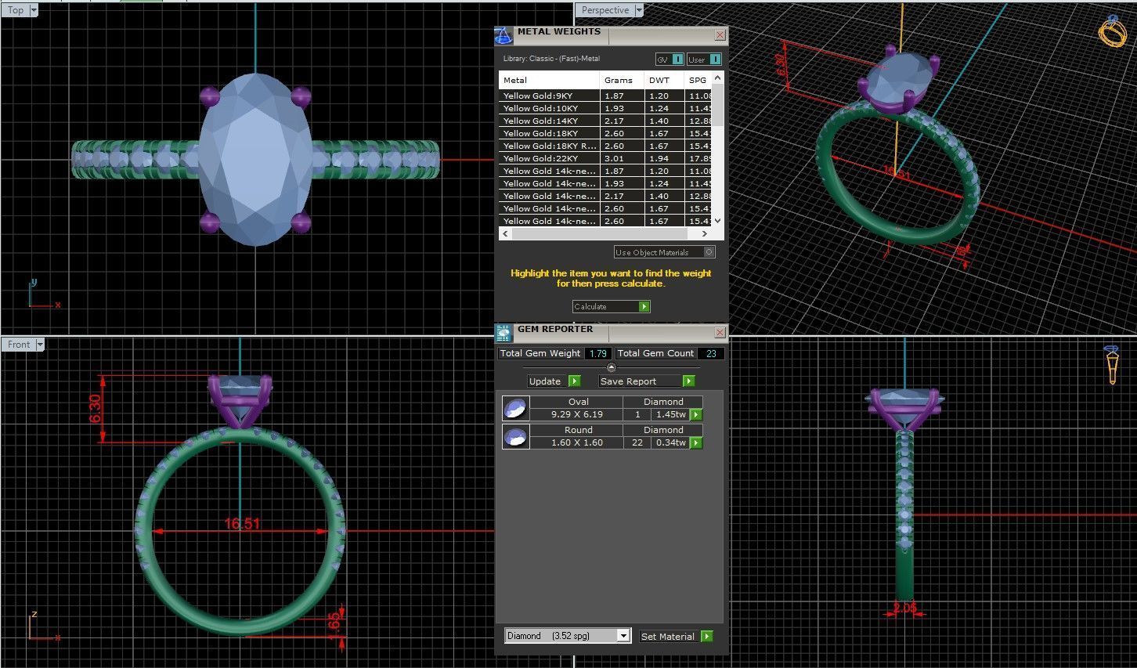This screenshot has width=1137, height=668.
Task: Click green arrow beside 1.45tw
Action: 696,414
